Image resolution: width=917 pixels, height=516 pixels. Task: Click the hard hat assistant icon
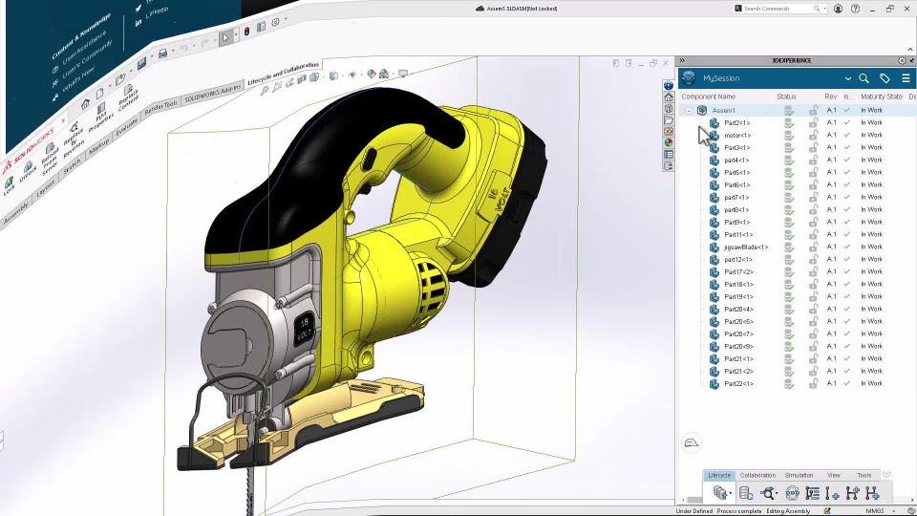(692, 442)
